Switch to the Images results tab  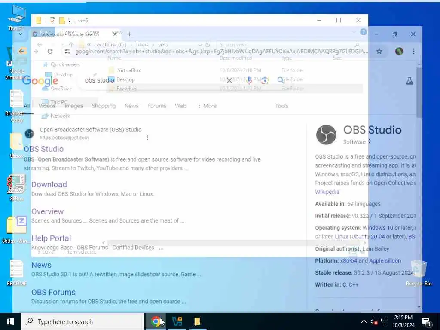73,106
